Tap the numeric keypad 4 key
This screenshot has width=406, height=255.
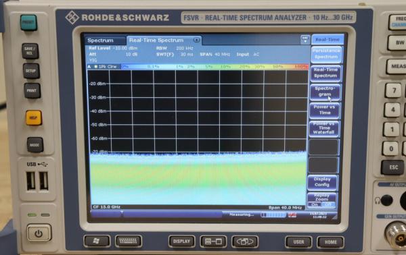coord(392,110)
